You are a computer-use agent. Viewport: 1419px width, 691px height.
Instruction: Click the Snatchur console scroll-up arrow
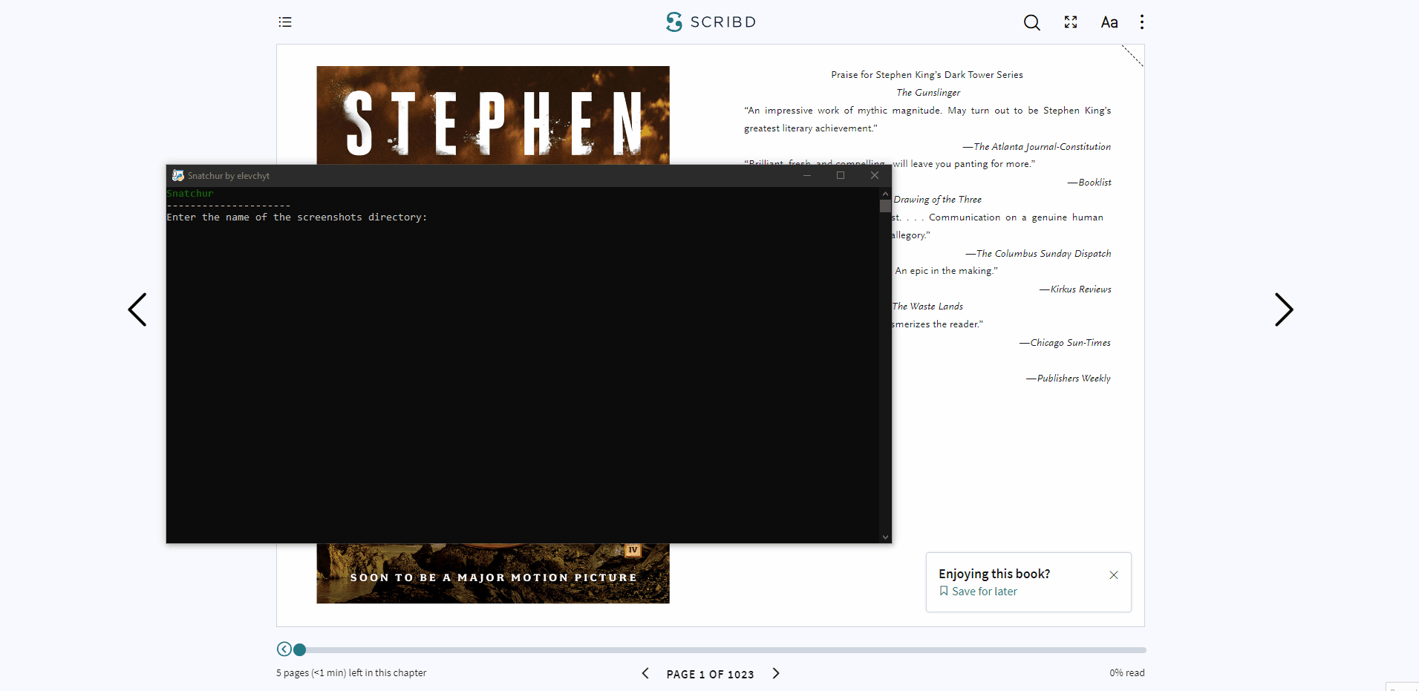(x=885, y=194)
